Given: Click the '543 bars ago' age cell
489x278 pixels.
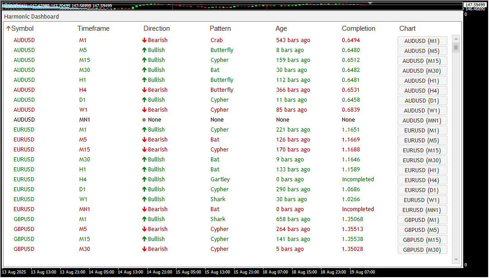Looking at the screenshot, I should pyautogui.click(x=293, y=40).
